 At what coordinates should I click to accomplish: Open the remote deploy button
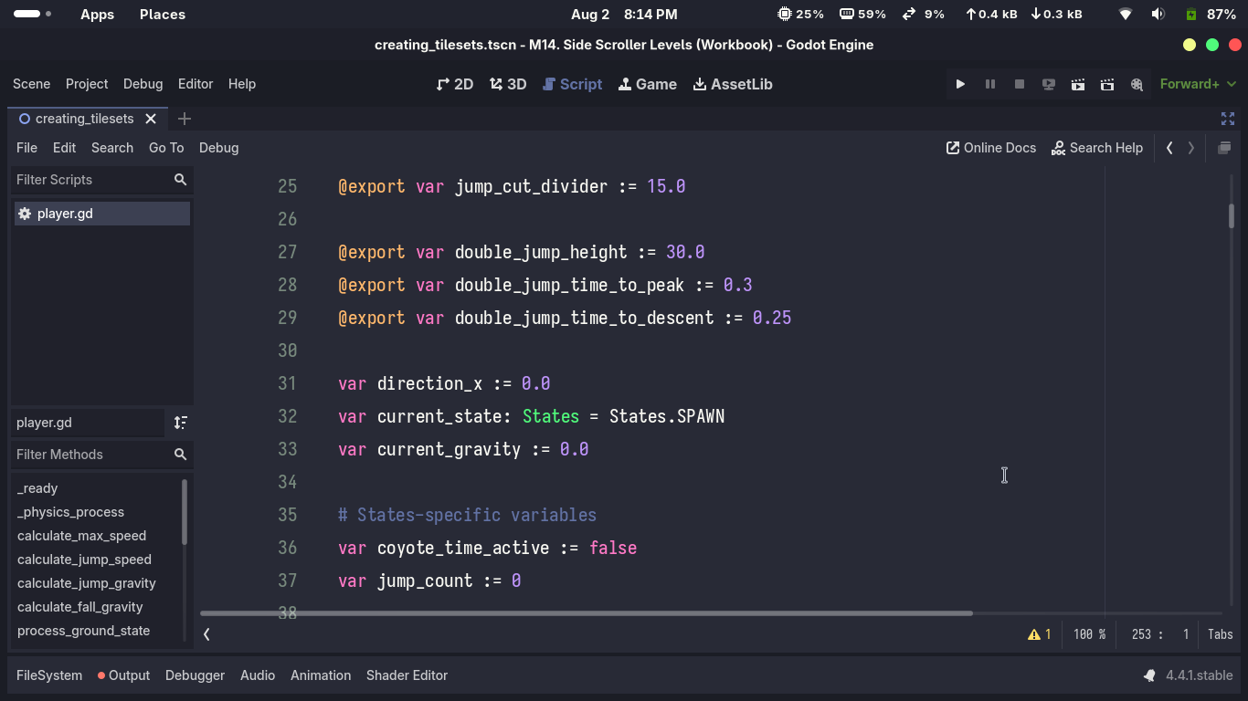(1049, 84)
